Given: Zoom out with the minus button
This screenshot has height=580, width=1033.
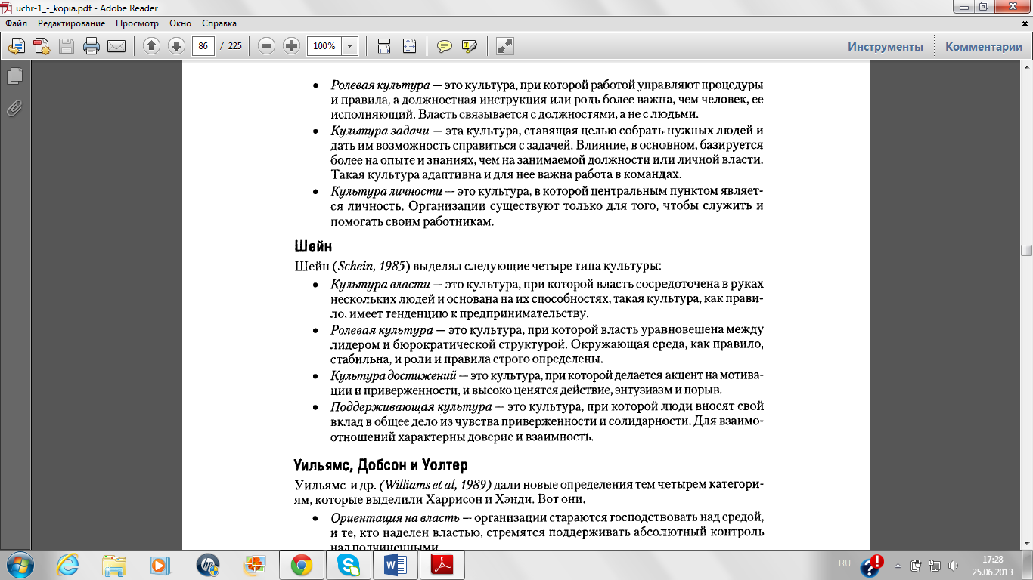Looking at the screenshot, I should pos(266,46).
